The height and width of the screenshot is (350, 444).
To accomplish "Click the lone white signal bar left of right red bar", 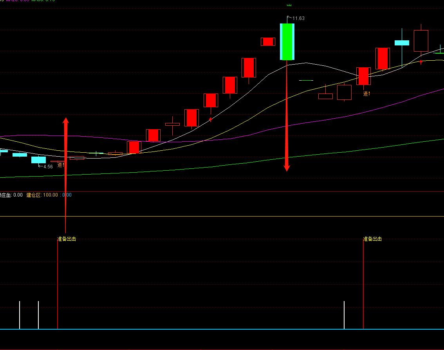I will (344, 315).
